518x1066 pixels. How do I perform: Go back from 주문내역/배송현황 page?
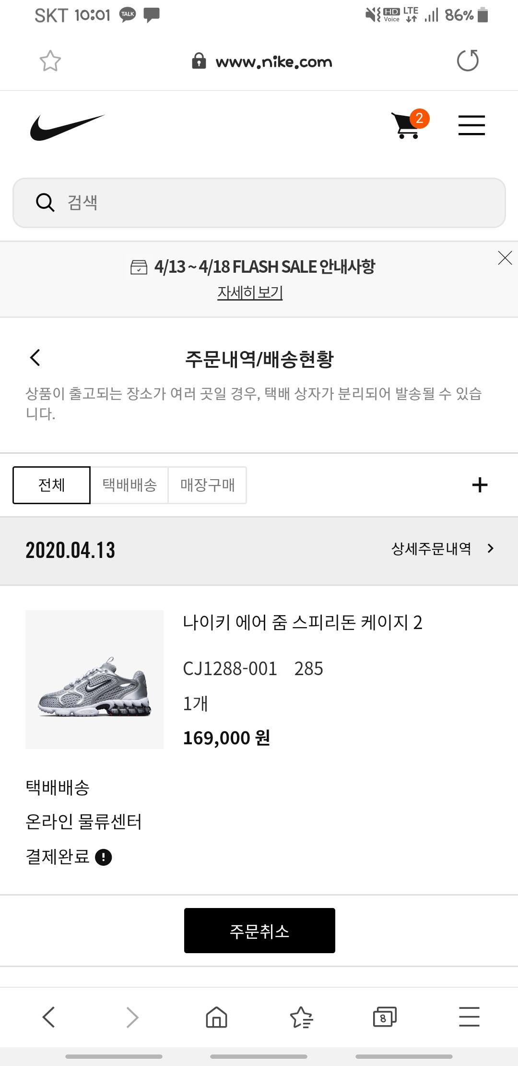click(x=35, y=358)
